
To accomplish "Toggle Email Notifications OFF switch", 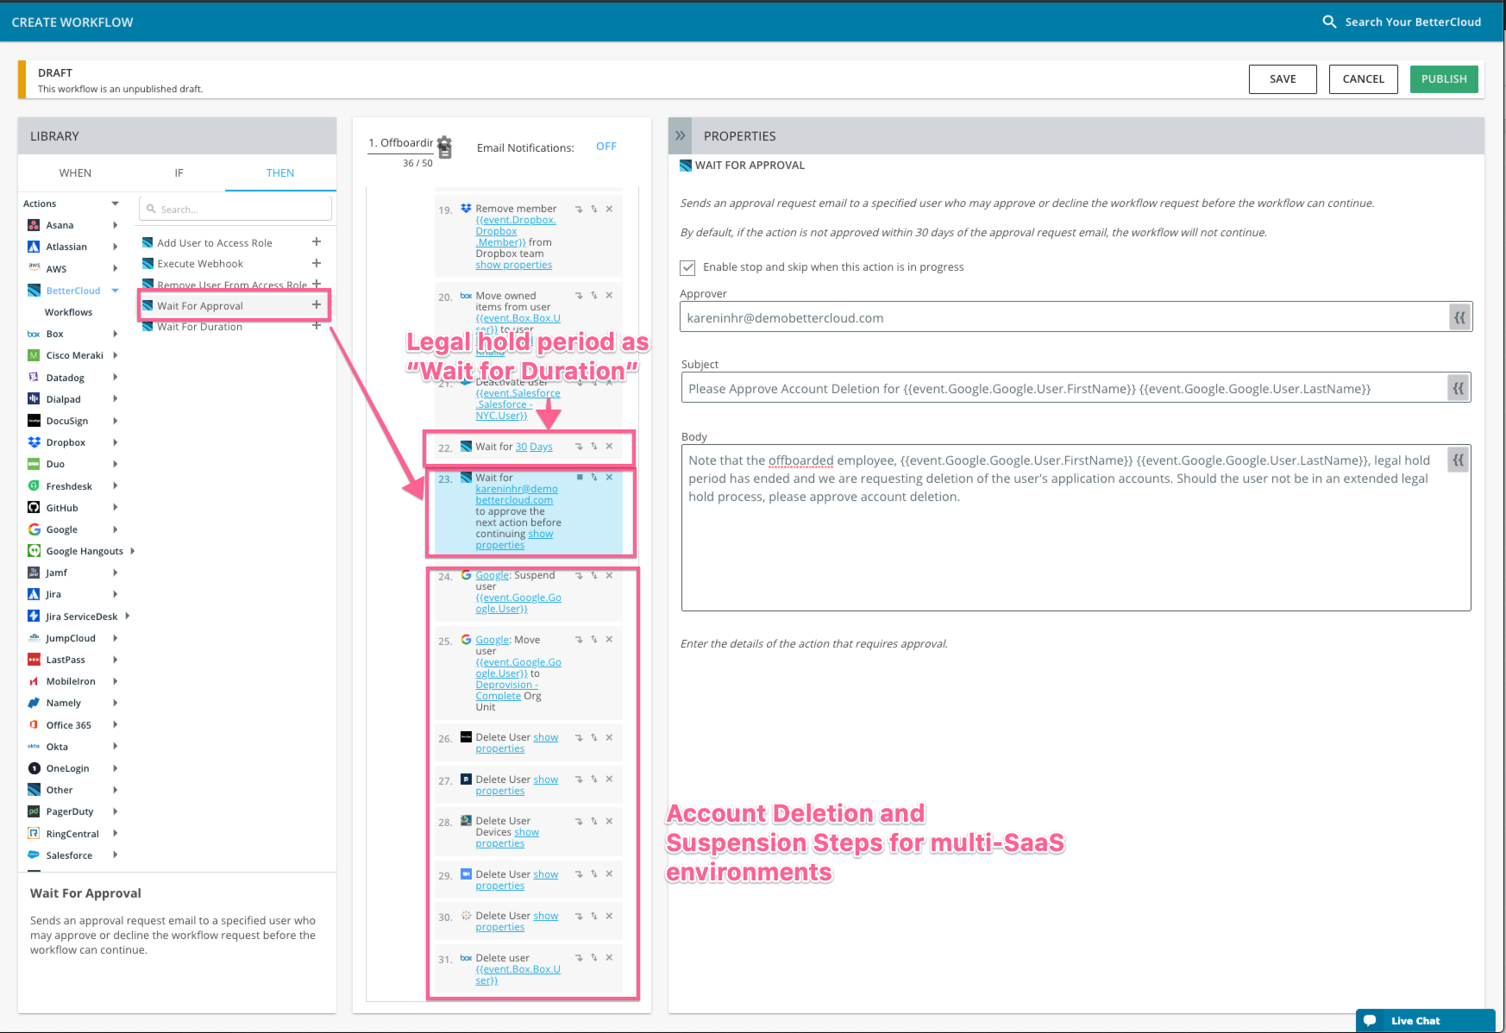I will click(606, 147).
